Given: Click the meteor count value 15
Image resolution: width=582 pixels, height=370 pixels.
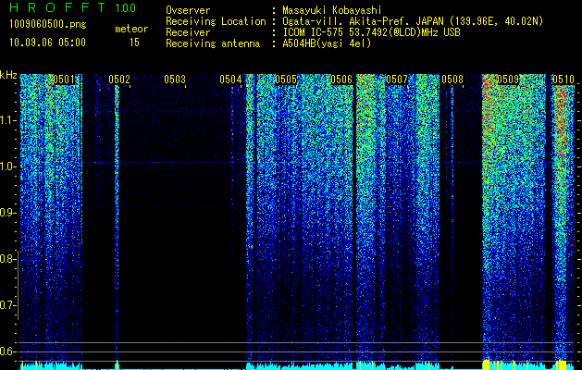Looking at the screenshot, I should [134, 43].
